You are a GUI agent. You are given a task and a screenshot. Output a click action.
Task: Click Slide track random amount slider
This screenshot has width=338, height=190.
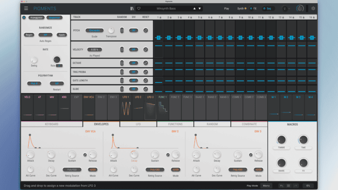point(122,89)
